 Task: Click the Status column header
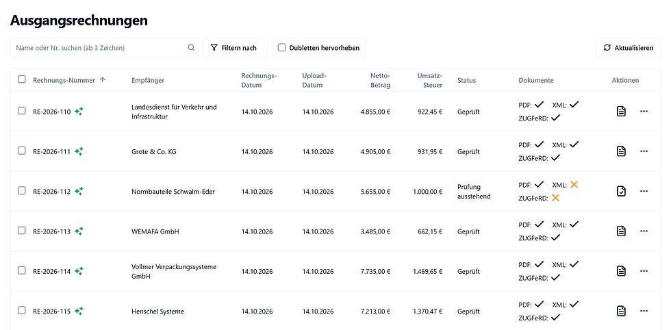pyautogui.click(x=466, y=80)
